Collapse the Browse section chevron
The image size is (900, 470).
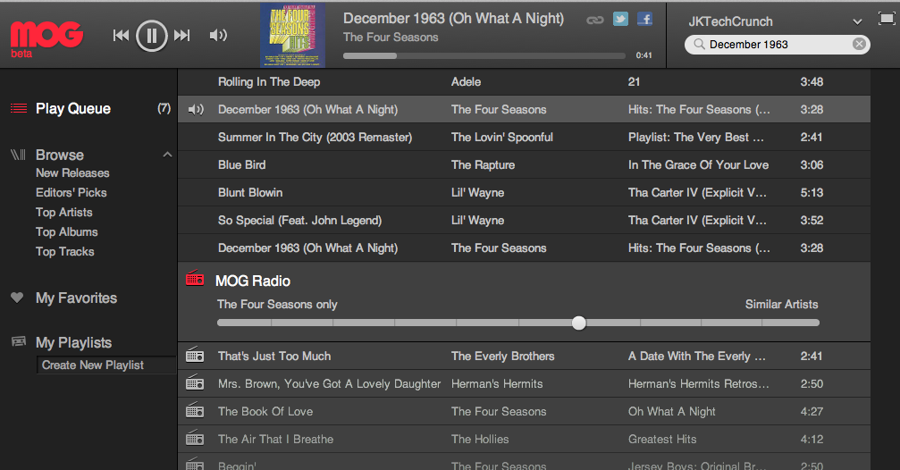pos(167,155)
